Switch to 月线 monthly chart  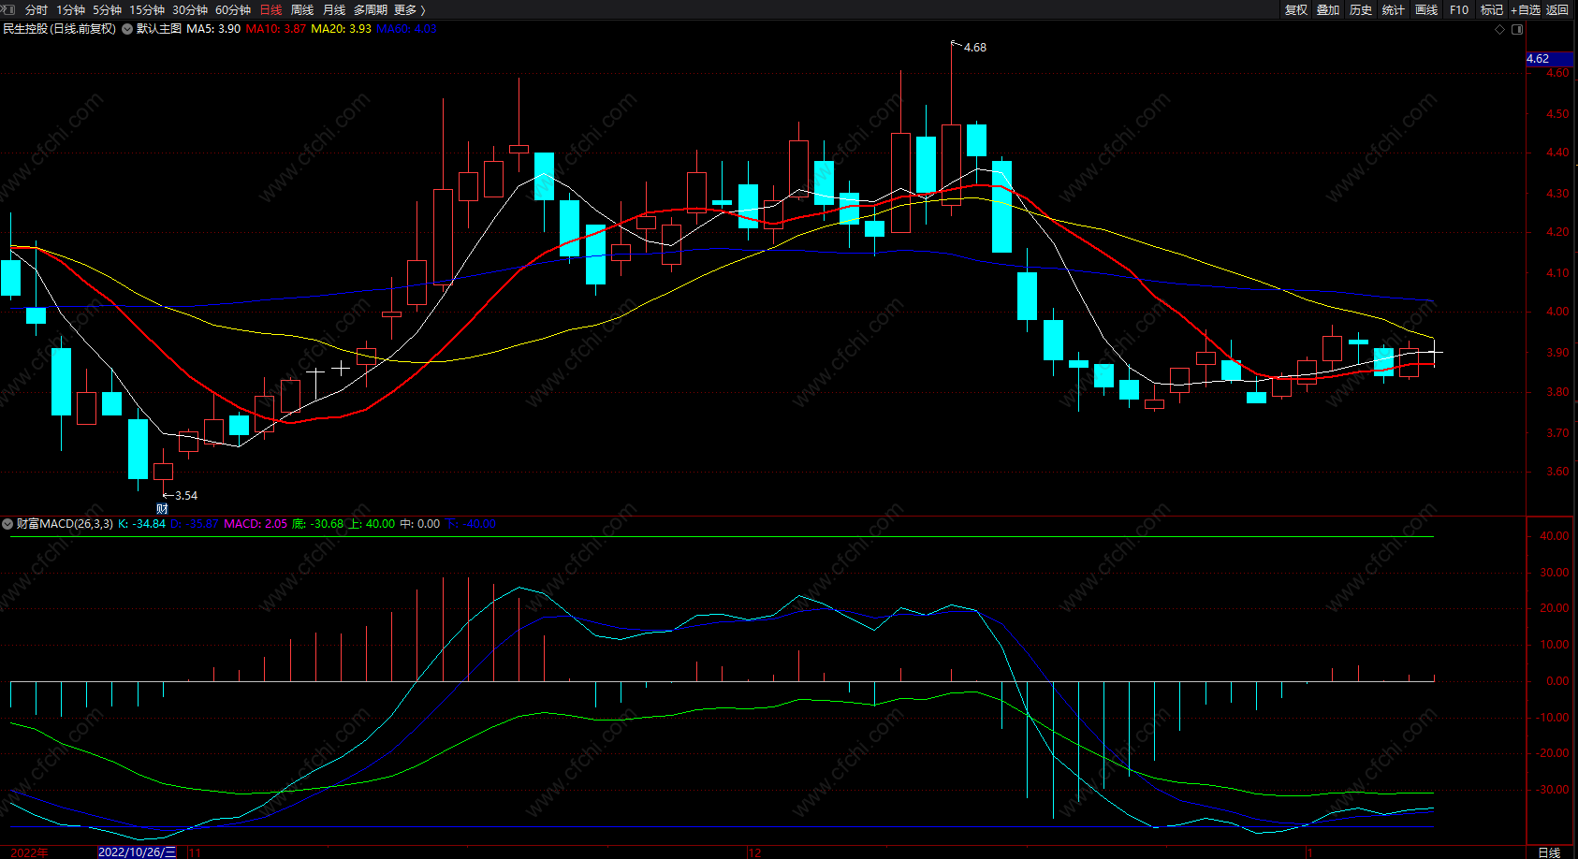334,10
